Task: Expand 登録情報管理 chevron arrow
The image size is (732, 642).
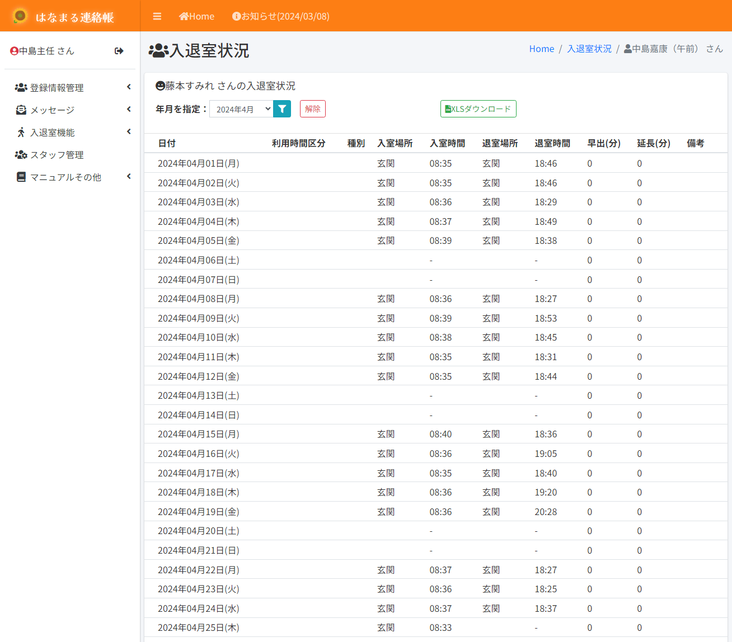Action: point(129,87)
